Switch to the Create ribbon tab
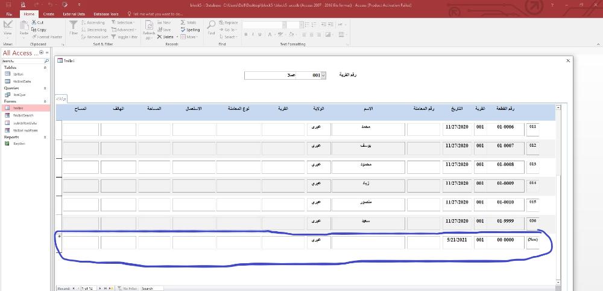Image resolution: width=603 pixels, height=291 pixels. [x=48, y=14]
